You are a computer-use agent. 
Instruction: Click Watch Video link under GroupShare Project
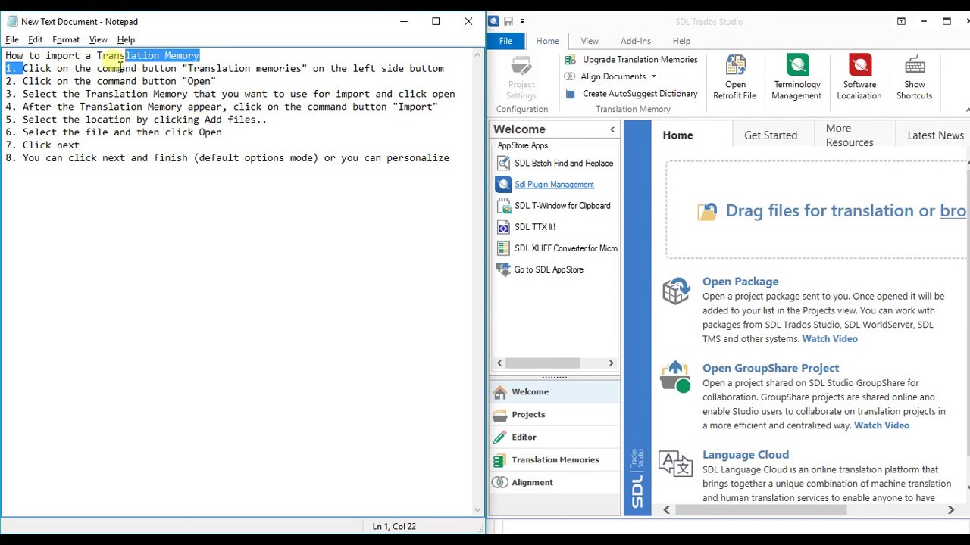(881, 425)
